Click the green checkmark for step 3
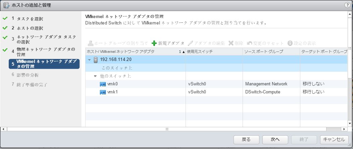Image resolution: width=353 pixels, height=149 pixels. click(5, 37)
